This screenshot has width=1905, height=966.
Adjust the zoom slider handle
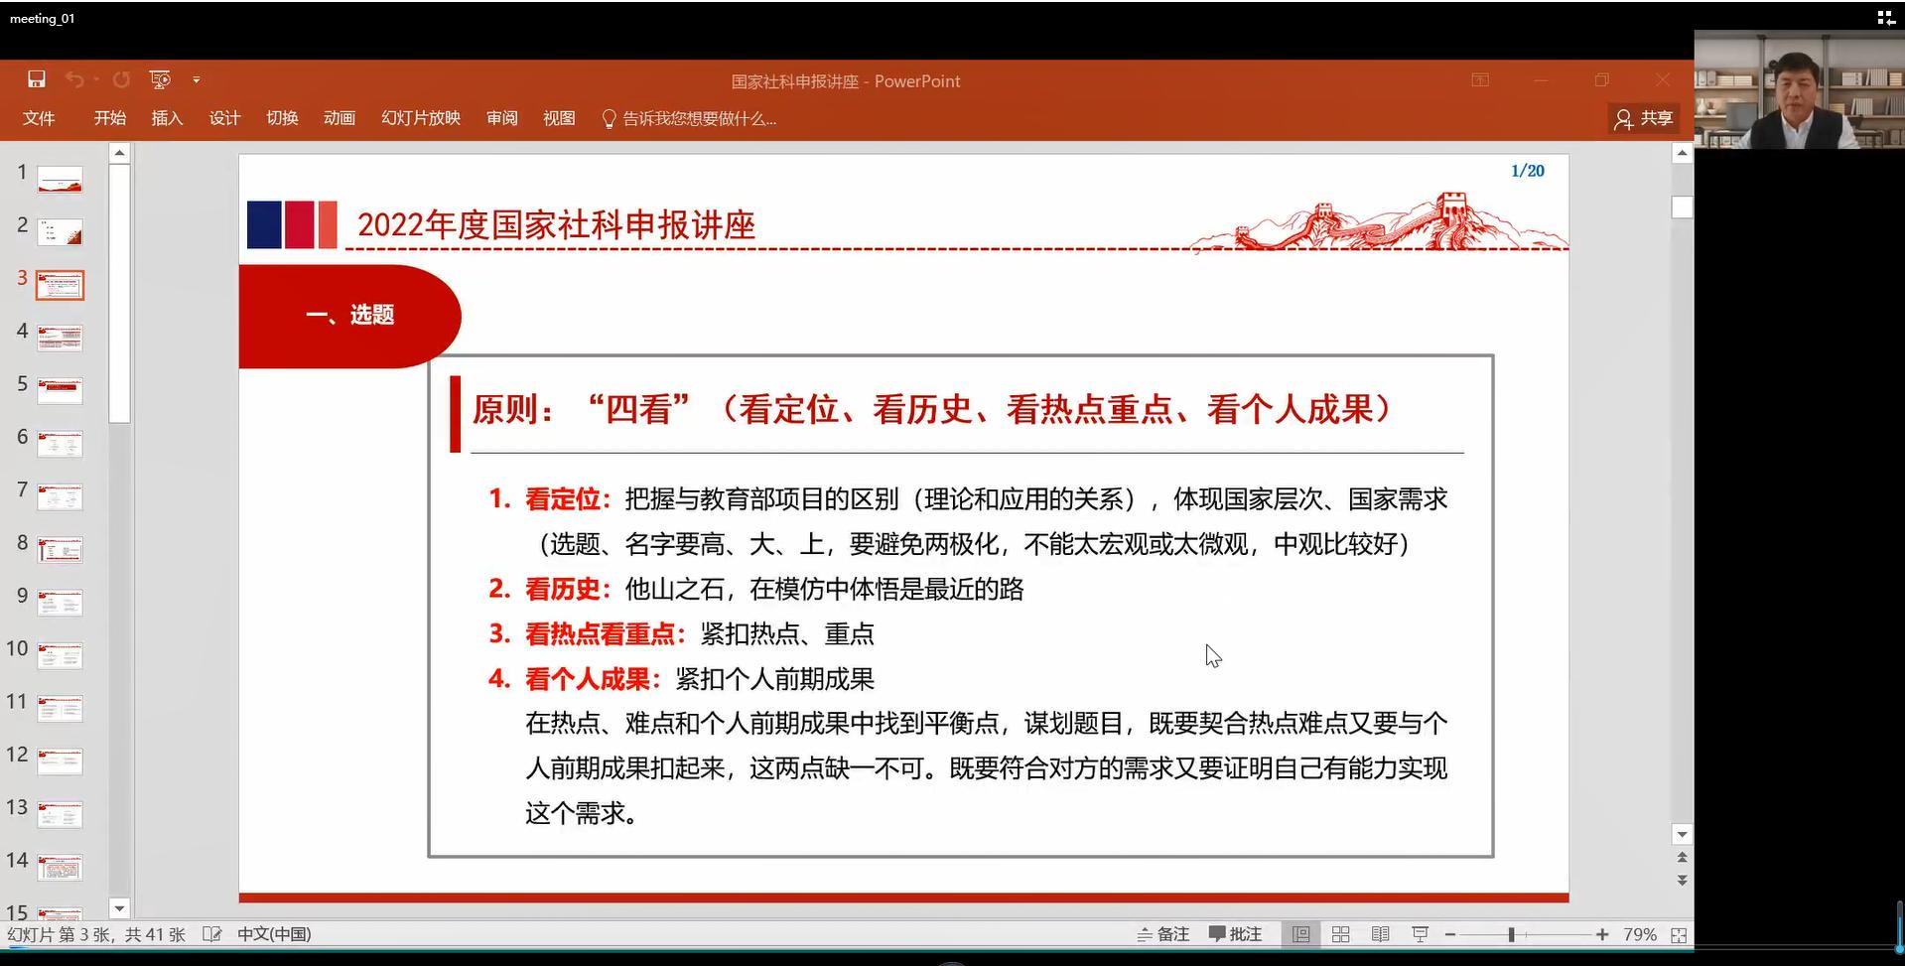click(x=1511, y=934)
